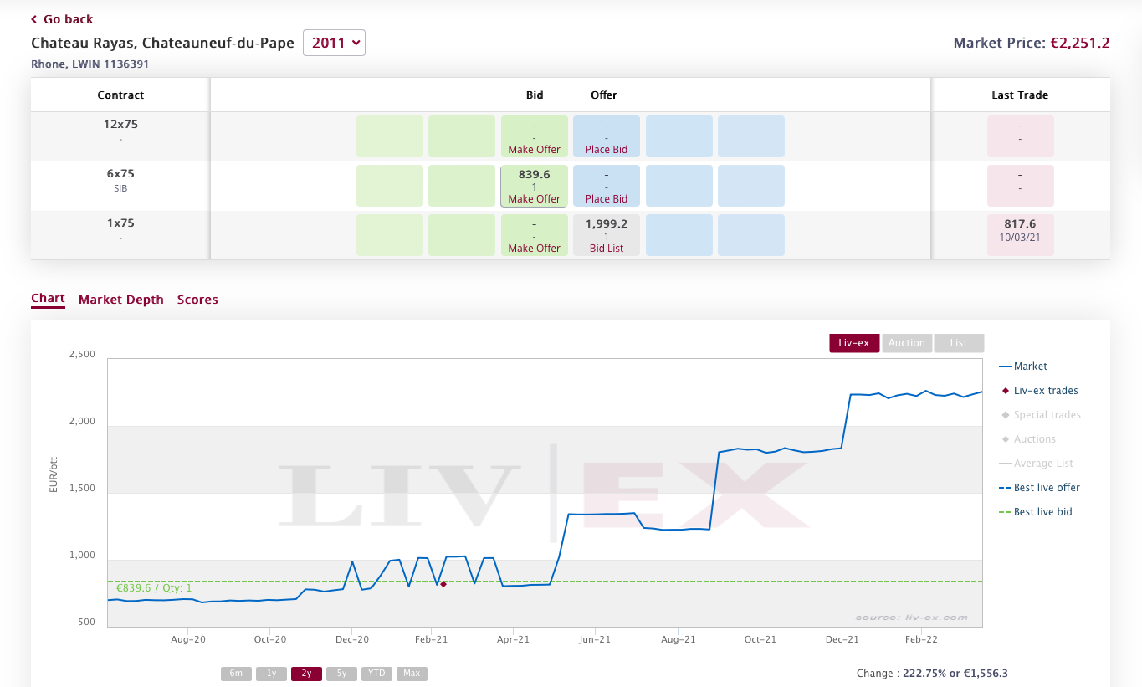The image size is (1142, 687).
Task: Select the Auction chart source button
Action: [x=907, y=343]
